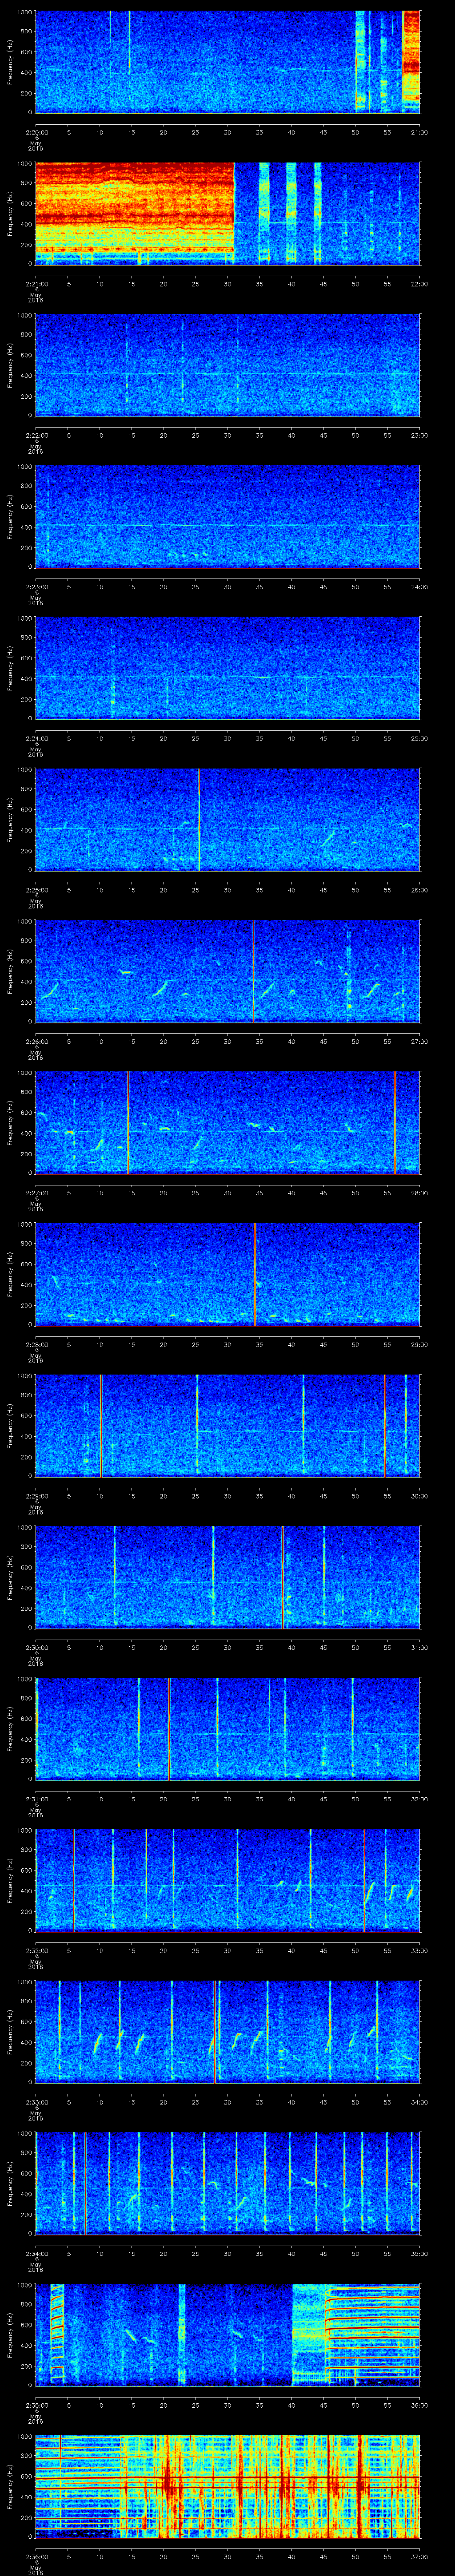
Task: Click the '2:33:00' start time label
Action: [36, 2102]
